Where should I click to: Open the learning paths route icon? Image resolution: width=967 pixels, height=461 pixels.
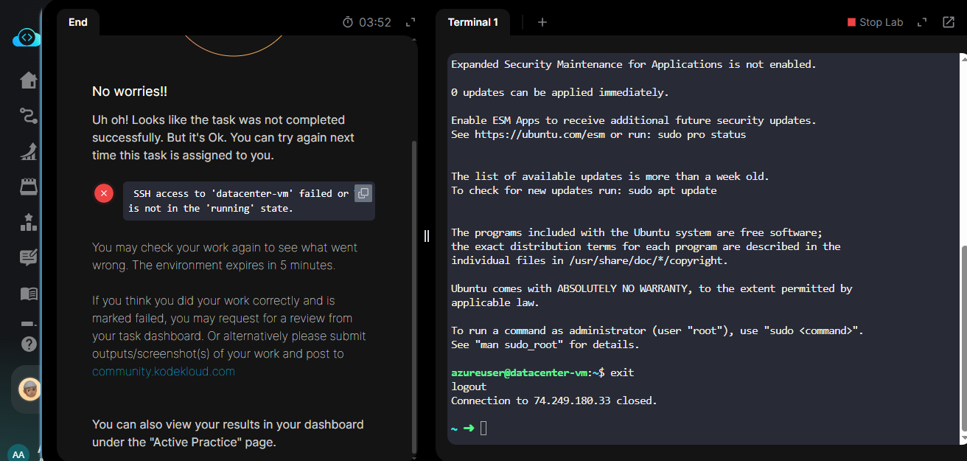29,115
